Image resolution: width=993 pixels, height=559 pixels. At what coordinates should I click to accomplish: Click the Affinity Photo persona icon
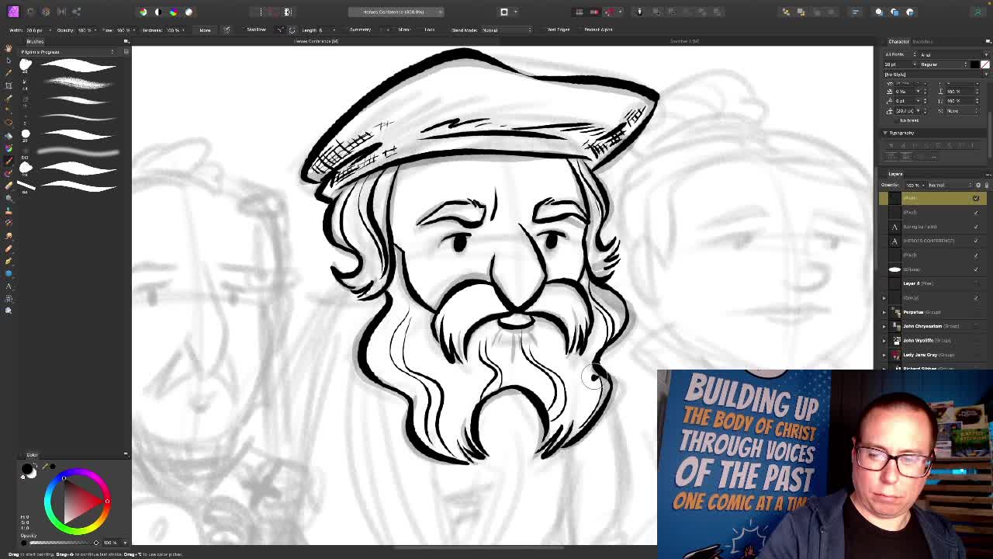13,12
